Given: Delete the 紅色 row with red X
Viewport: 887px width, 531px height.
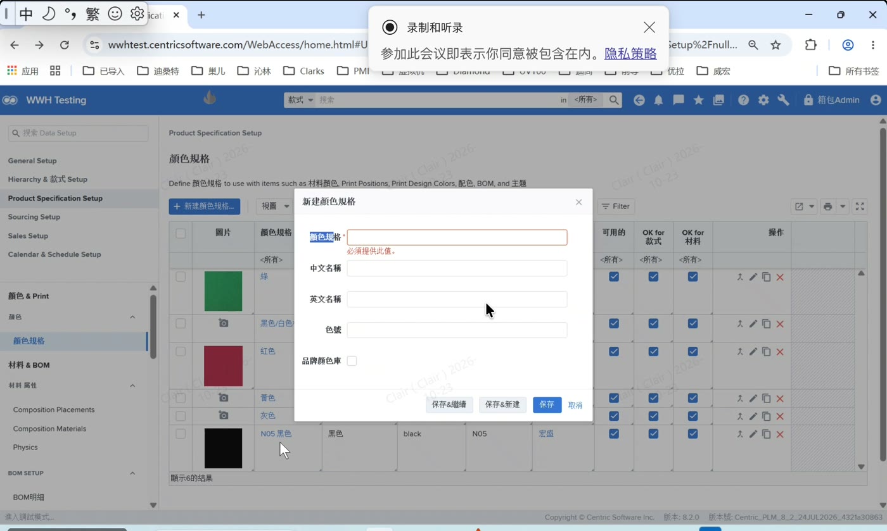Looking at the screenshot, I should pyautogui.click(x=780, y=352).
